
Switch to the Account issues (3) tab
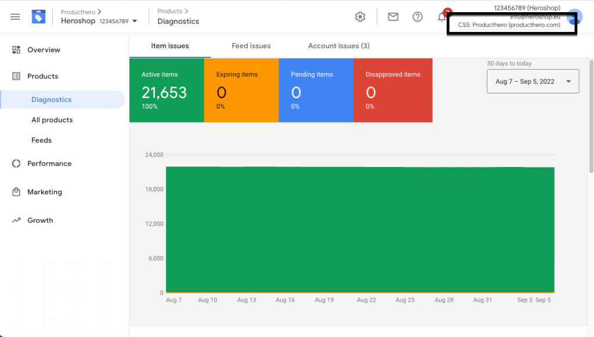339,46
